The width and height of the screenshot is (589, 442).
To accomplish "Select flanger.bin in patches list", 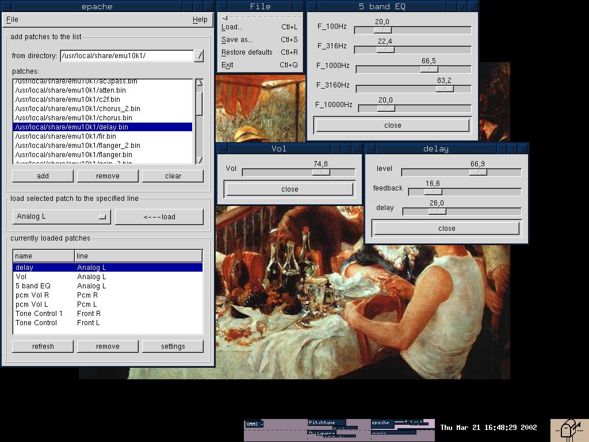I will (74, 155).
